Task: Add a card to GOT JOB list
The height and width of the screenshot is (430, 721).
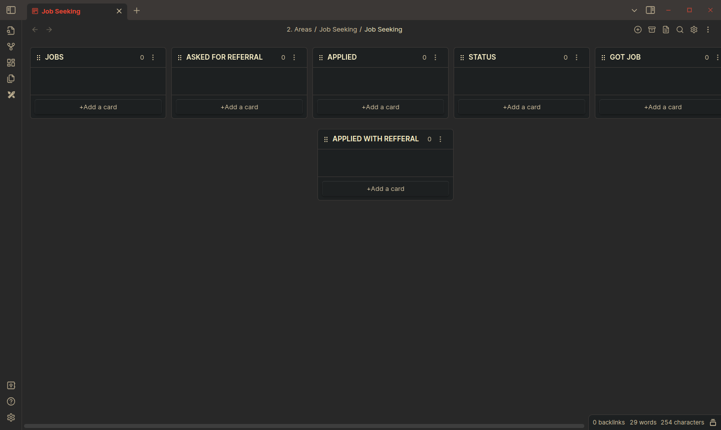Action: (661, 107)
